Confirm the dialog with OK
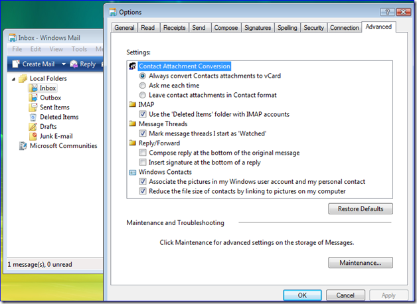This screenshot has height=304, width=417. (x=302, y=295)
